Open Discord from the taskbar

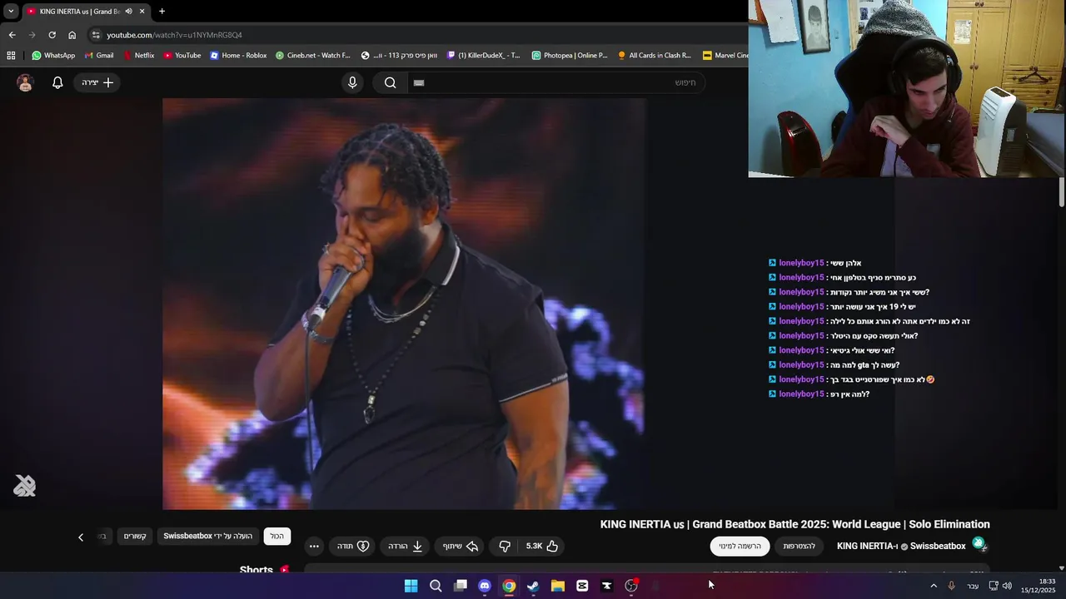click(x=485, y=586)
